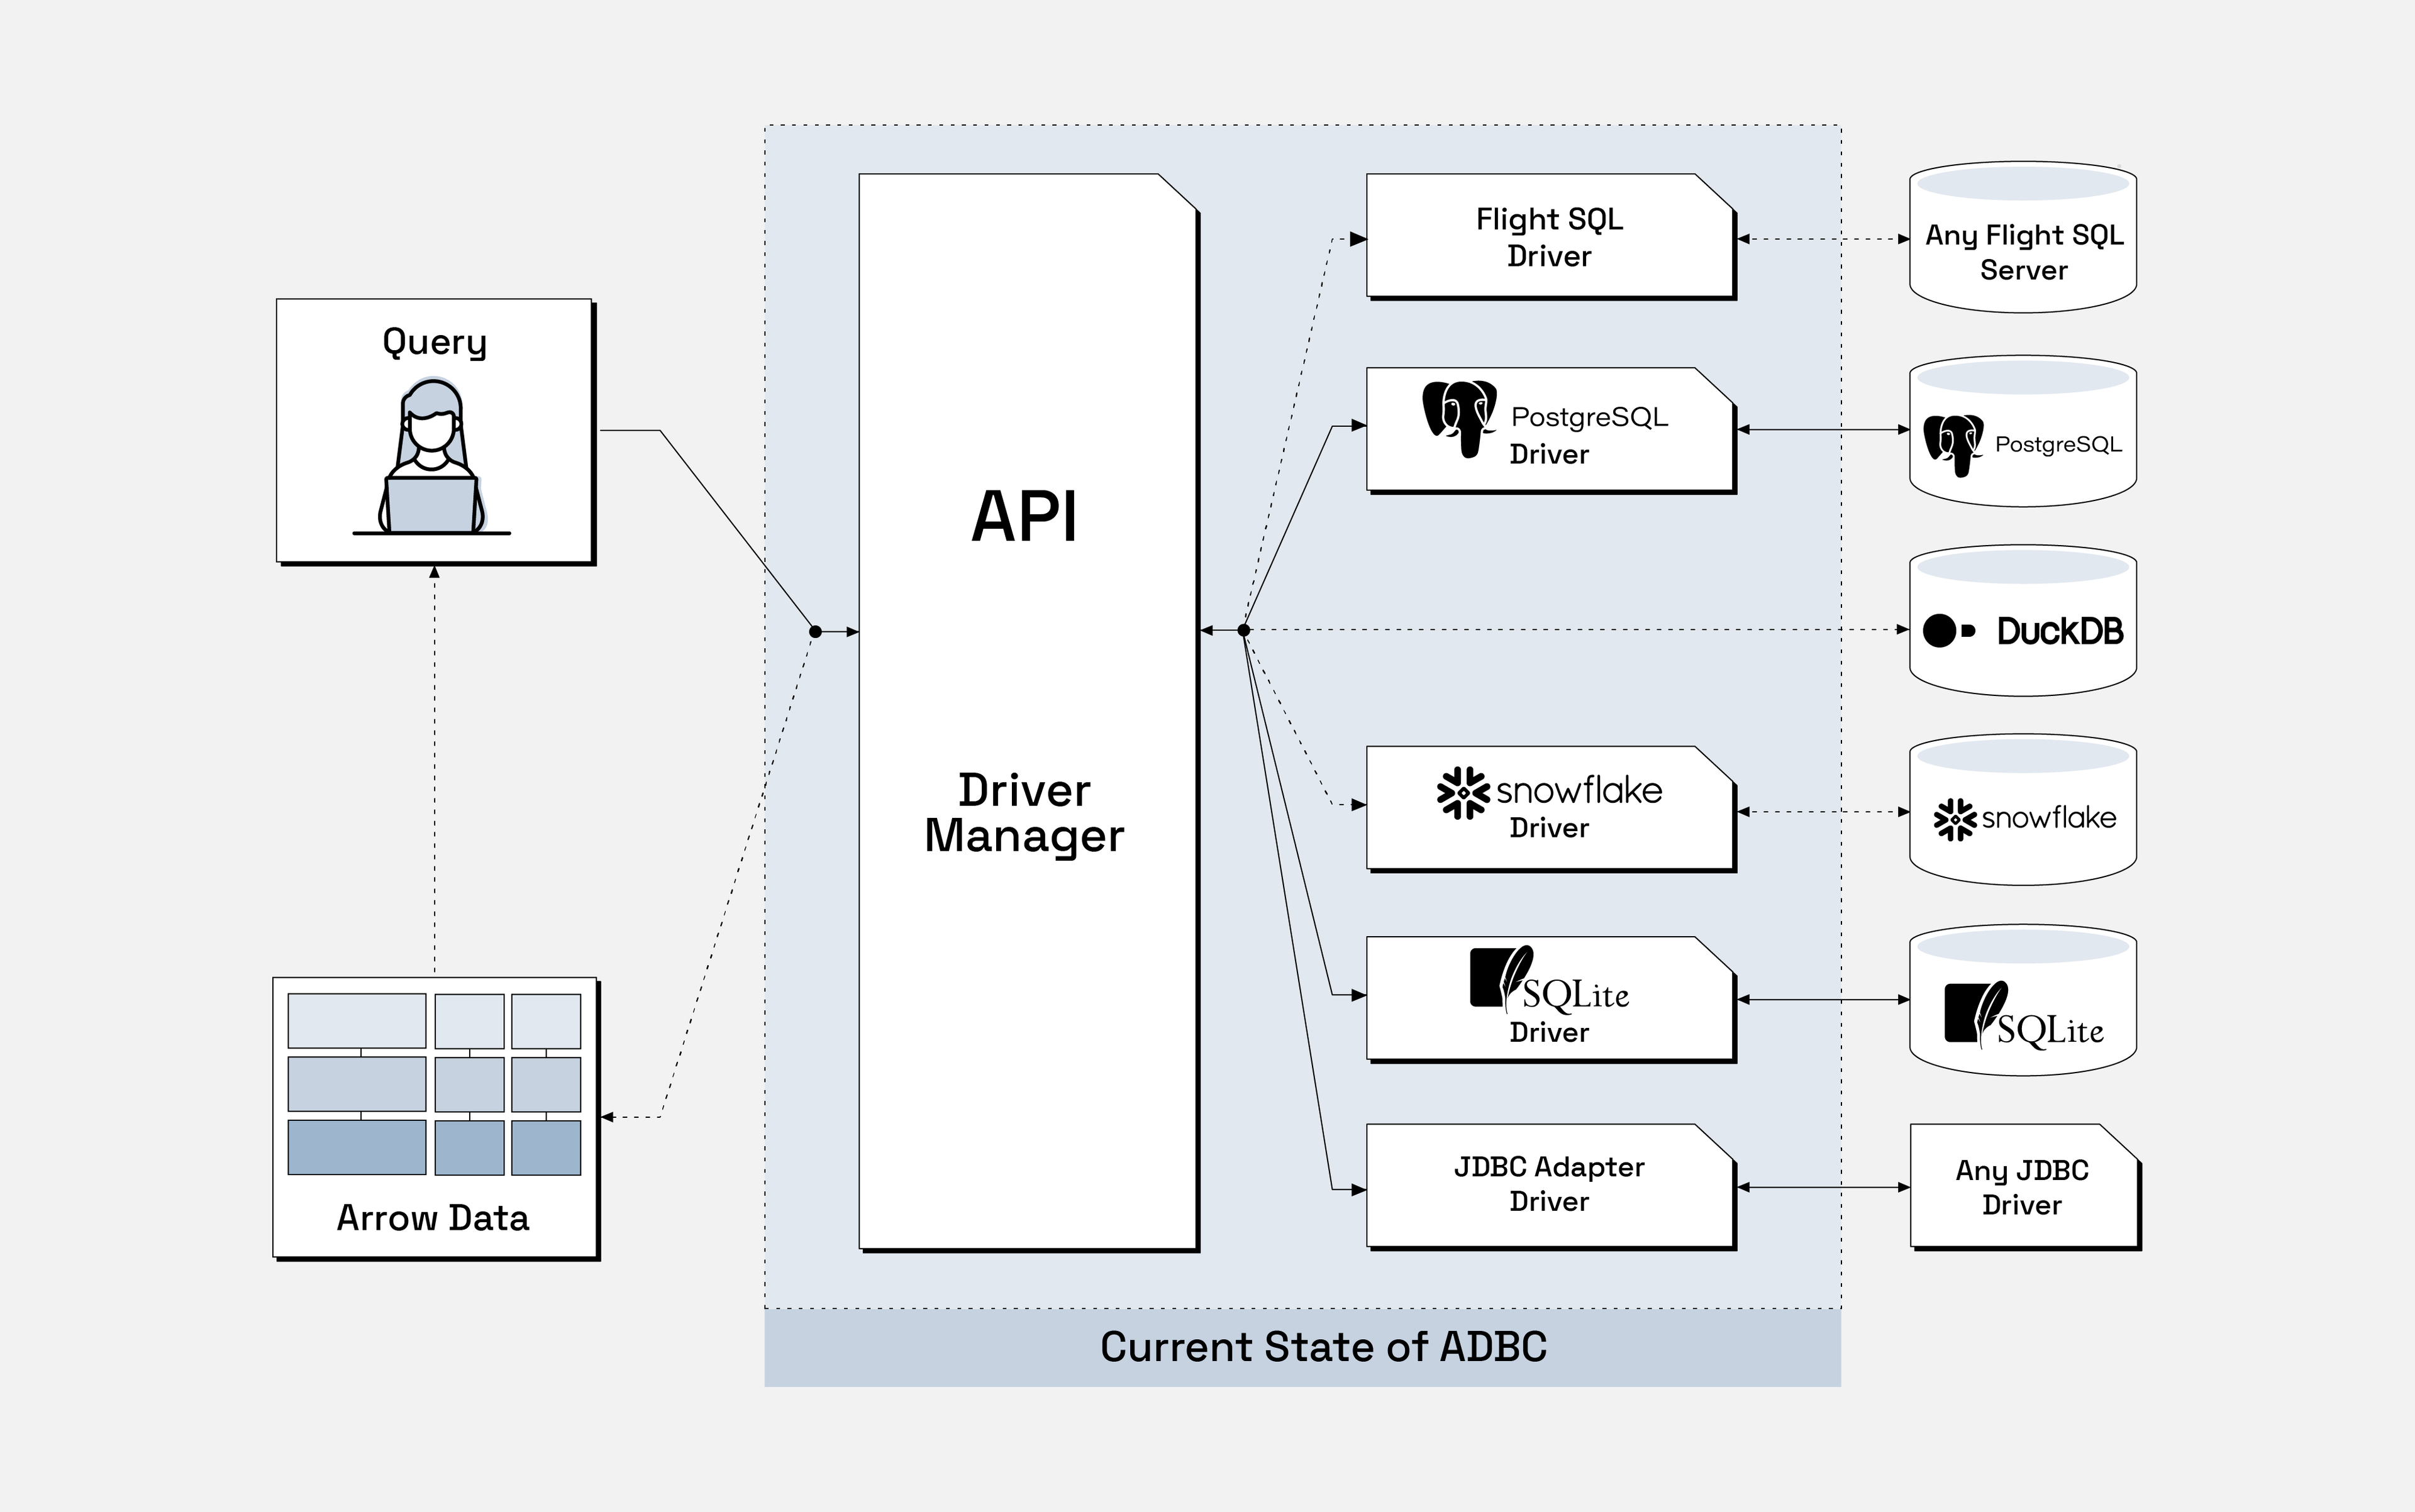
Task: Click the Any Flight SQL Server cylinder
Action: pyautogui.click(x=2023, y=252)
